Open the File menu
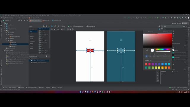 3,15
